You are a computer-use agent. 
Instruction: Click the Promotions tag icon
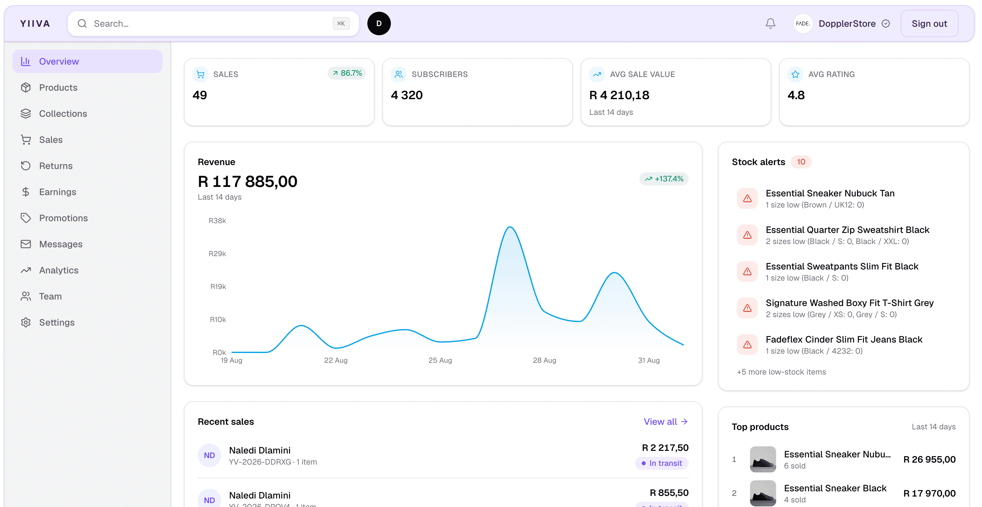tap(25, 218)
